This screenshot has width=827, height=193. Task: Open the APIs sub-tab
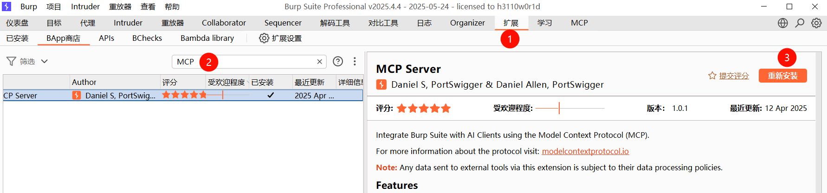(106, 38)
